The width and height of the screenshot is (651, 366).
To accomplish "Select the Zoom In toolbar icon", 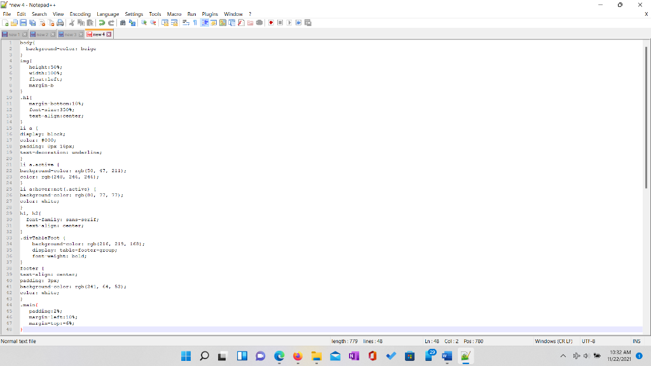I will point(143,22).
